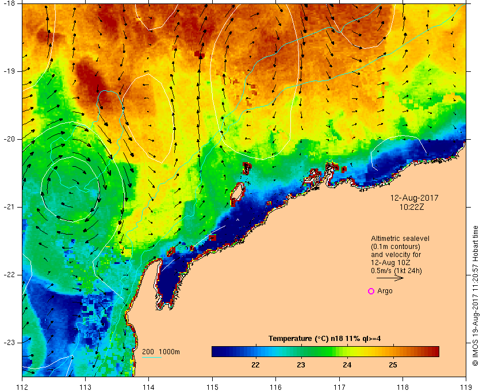Click the oval island near 115.4, -20.8
The height and width of the screenshot is (391, 483).
tap(237, 194)
